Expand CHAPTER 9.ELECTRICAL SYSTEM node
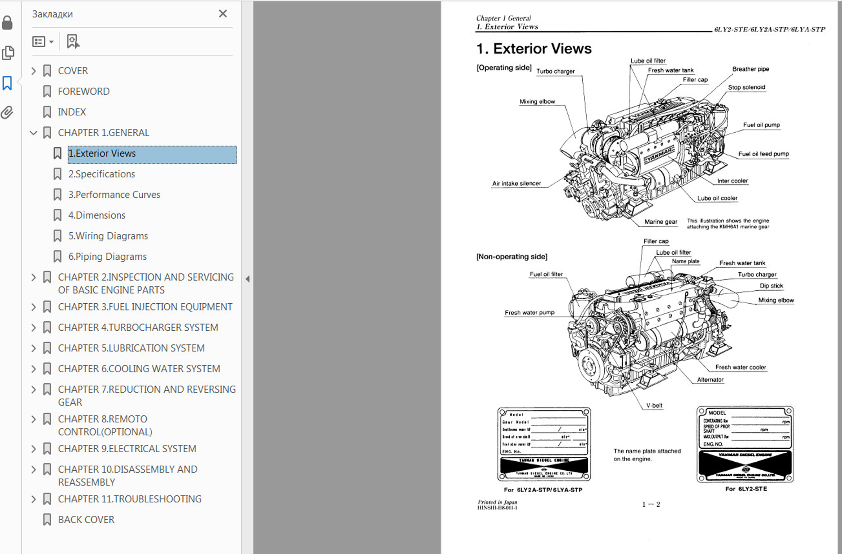 [x=34, y=449]
